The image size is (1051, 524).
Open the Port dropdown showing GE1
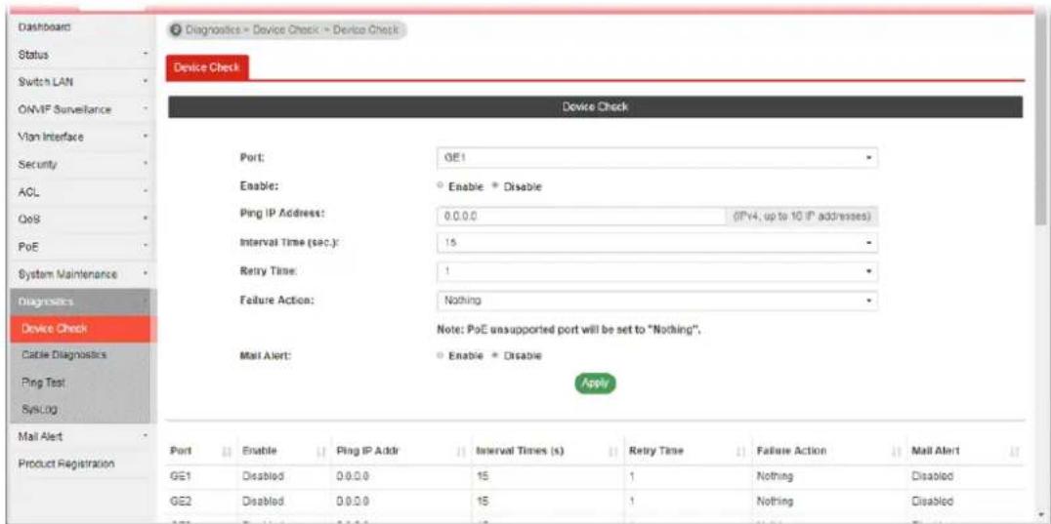tap(656, 159)
